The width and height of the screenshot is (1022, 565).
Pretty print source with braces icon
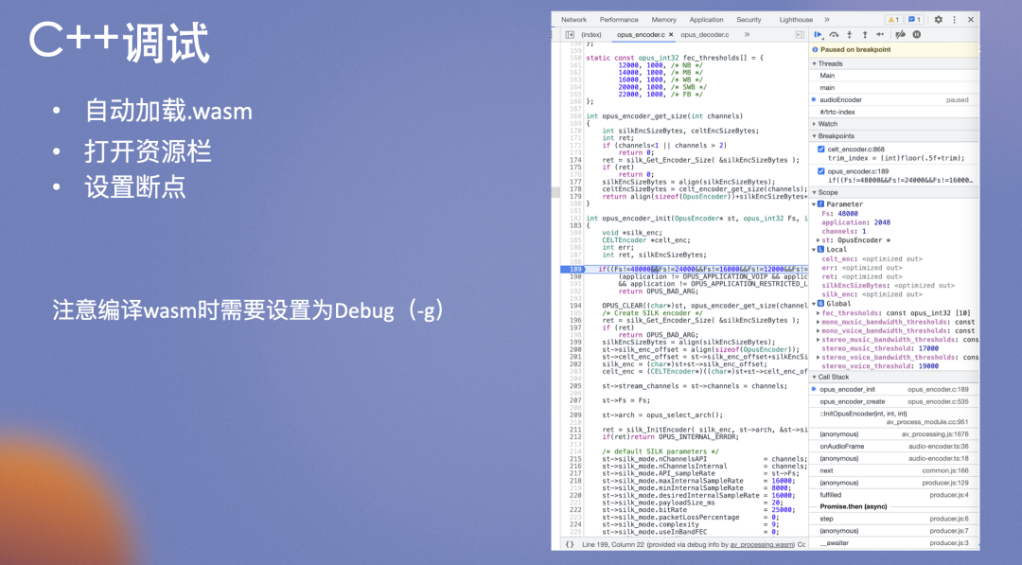570,544
